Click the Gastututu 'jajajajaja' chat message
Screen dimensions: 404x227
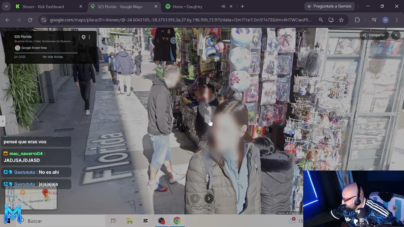(x=36, y=184)
